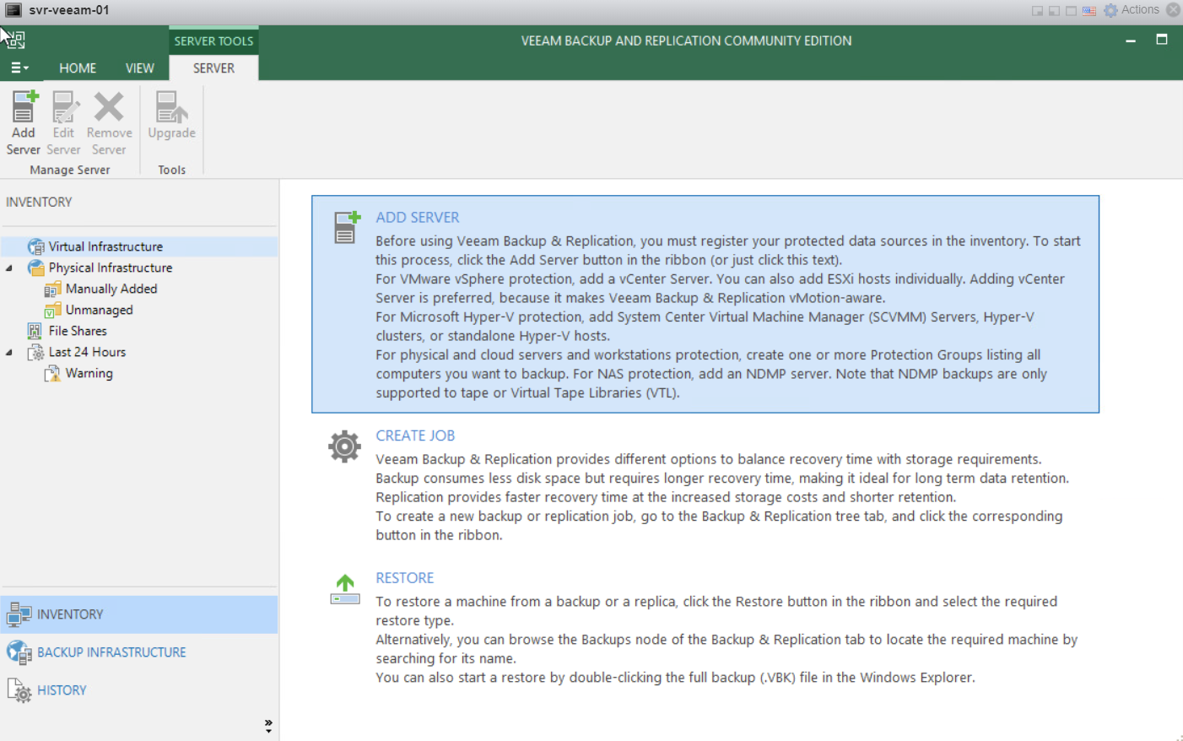Viewport: 1183px width, 741px height.
Task: Click the Add Server panel icon
Action: pyautogui.click(x=347, y=228)
